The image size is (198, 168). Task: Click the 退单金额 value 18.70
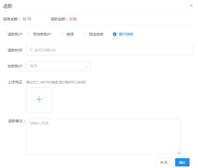(x=27, y=19)
